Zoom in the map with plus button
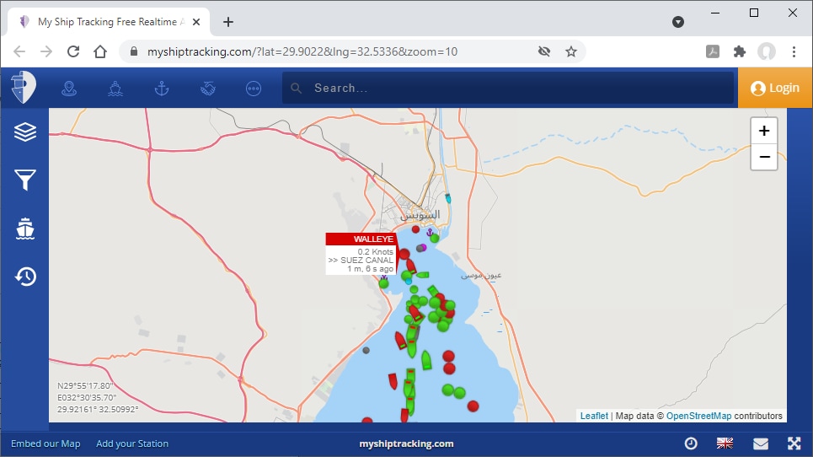The height and width of the screenshot is (457, 813). (x=763, y=131)
